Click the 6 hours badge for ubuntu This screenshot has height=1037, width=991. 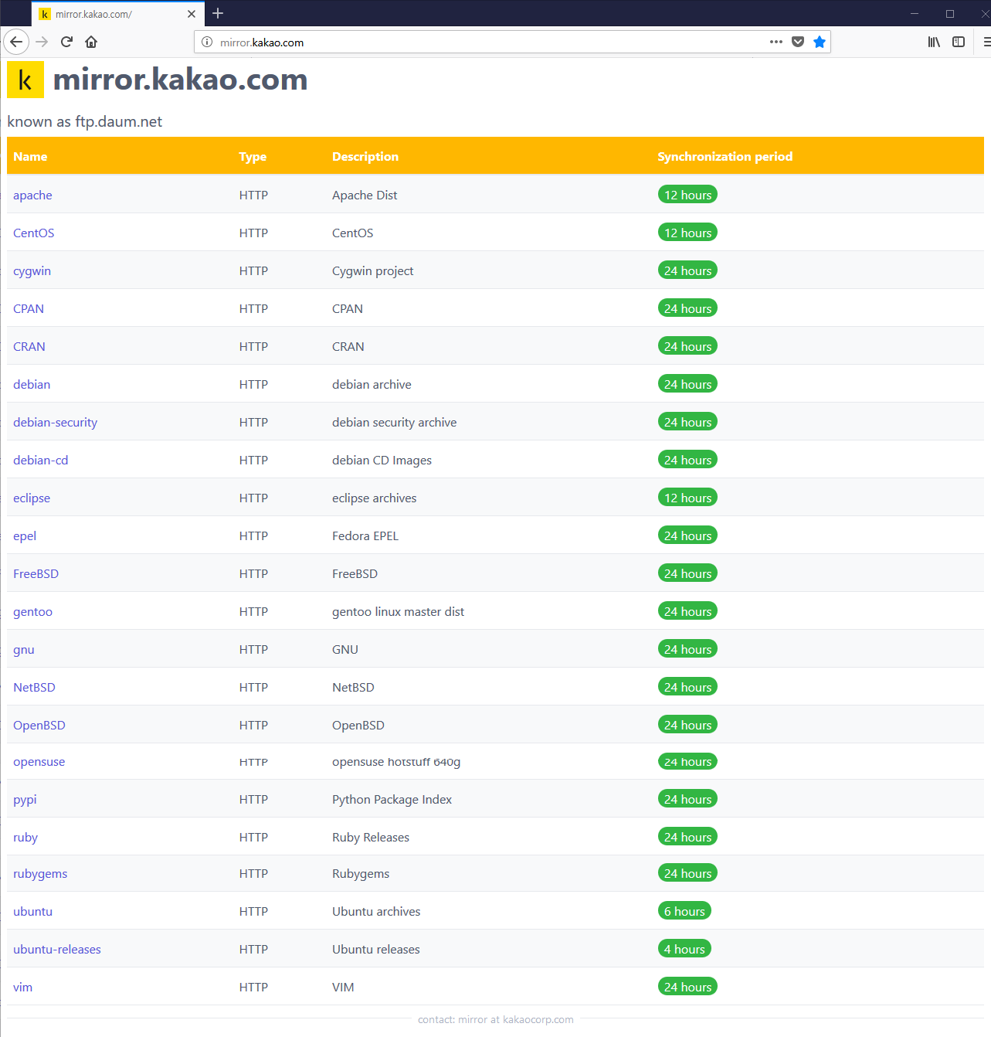684,911
